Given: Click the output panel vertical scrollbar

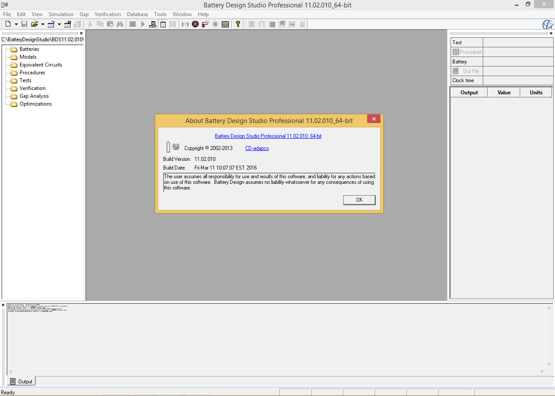Looking at the screenshot, I should pyautogui.click(x=549, y=336).
